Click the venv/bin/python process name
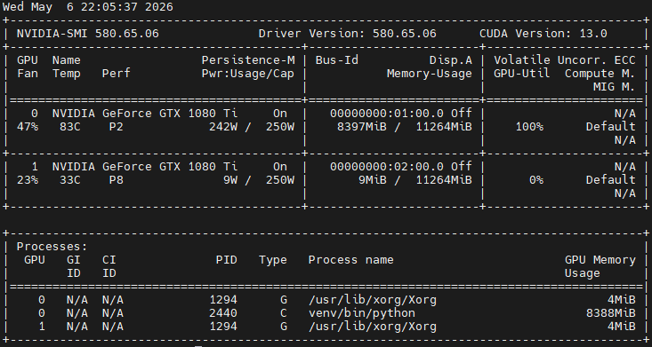 click(362, 313)
